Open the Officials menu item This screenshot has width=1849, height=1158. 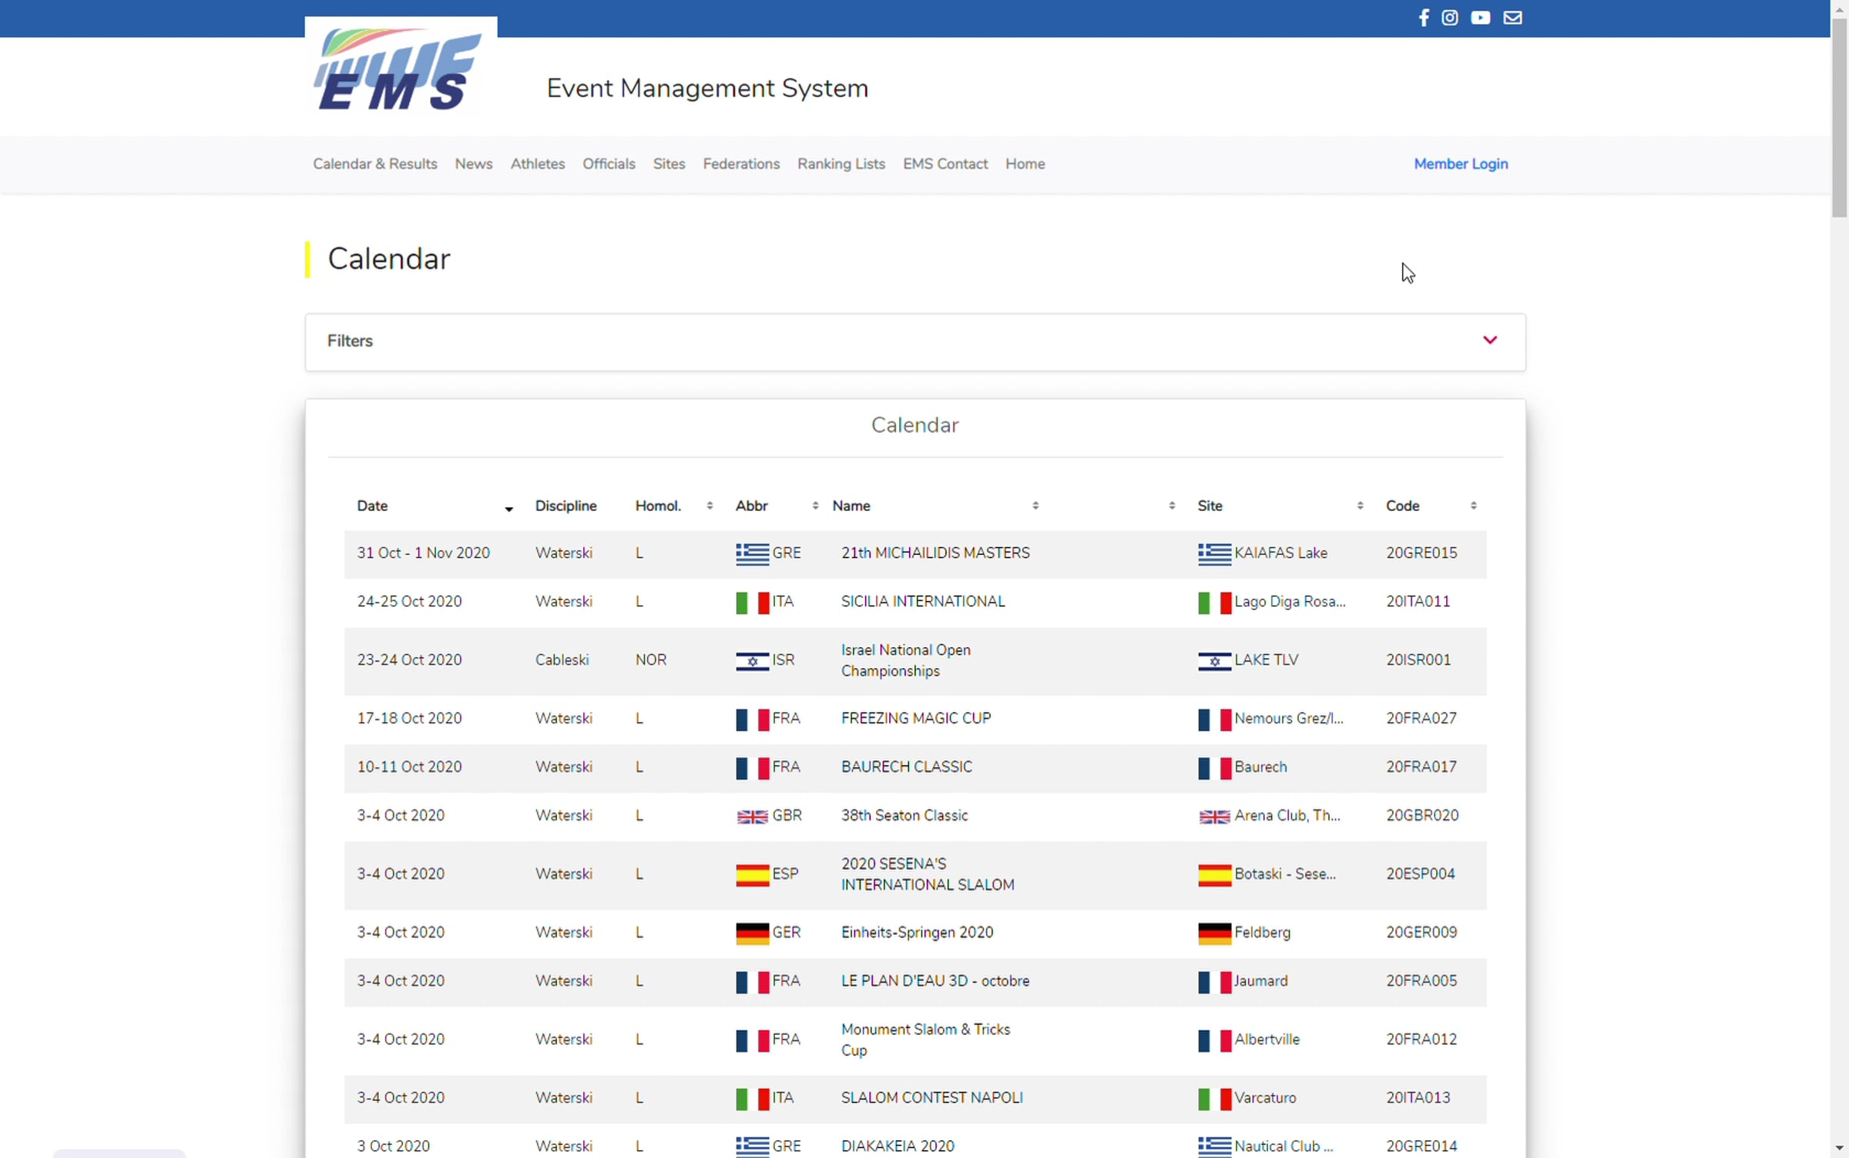[x=608, y=164]
